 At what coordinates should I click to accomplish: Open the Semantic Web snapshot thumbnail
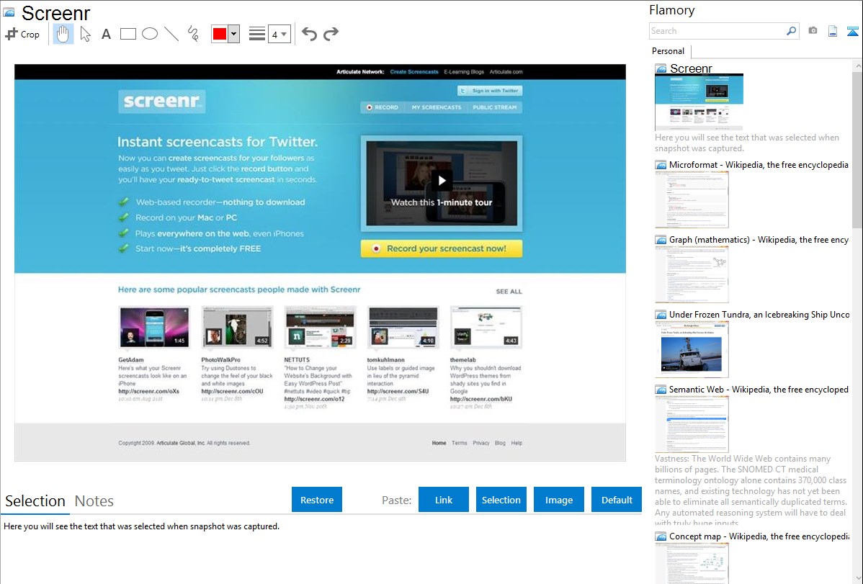(x=692, y=424)
